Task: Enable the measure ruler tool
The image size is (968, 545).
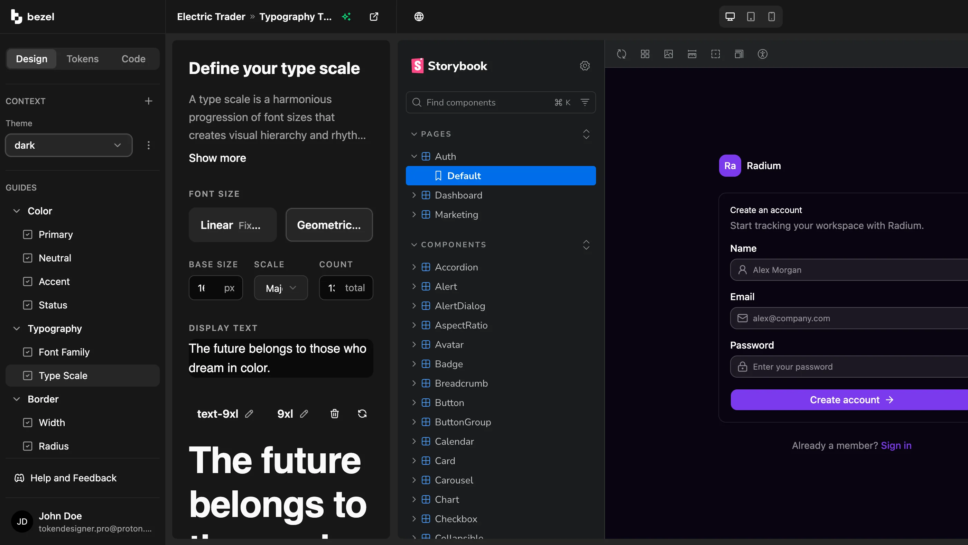Action: (x=692, y=54)
